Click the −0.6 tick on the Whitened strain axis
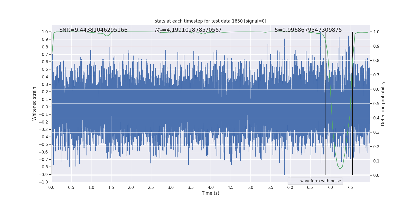 click(43, 152)
